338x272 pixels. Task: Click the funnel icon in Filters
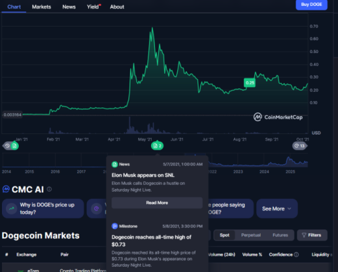(x=304, y=235)
